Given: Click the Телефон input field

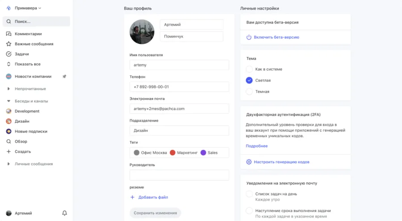Looking at the screenshot, I should [179, 87].
